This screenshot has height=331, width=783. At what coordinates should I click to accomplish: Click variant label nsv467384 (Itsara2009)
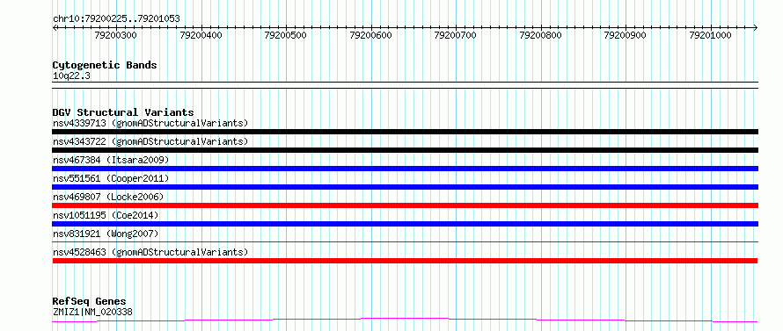point(111,160)
